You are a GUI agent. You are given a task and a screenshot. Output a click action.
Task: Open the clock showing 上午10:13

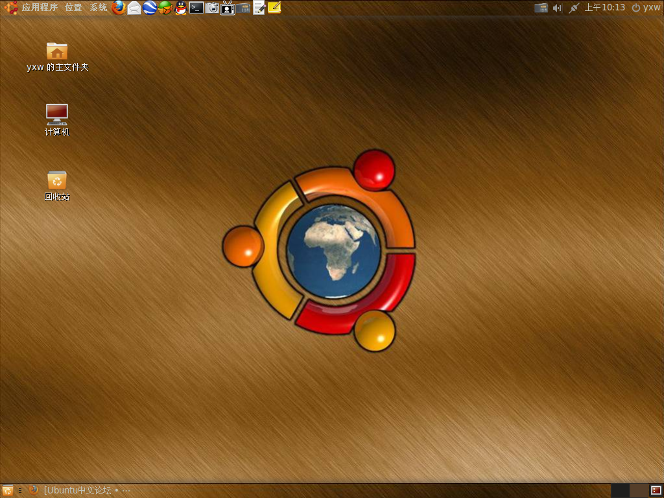(605, 8)
